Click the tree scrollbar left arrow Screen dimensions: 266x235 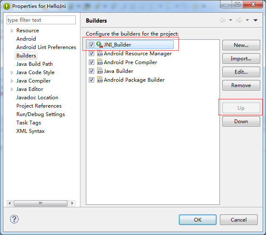click(x=10, y=203)
